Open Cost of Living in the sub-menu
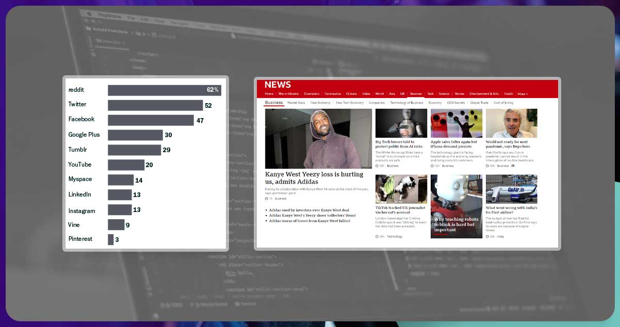The height and width of the screenshot is (327, 620). (x=503, y=103)
